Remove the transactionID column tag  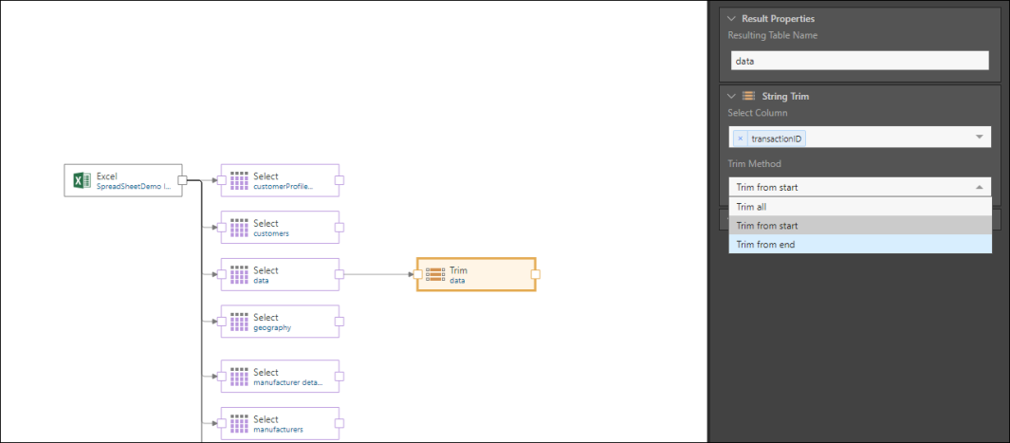pyautogui.click(x=741, y=138)
